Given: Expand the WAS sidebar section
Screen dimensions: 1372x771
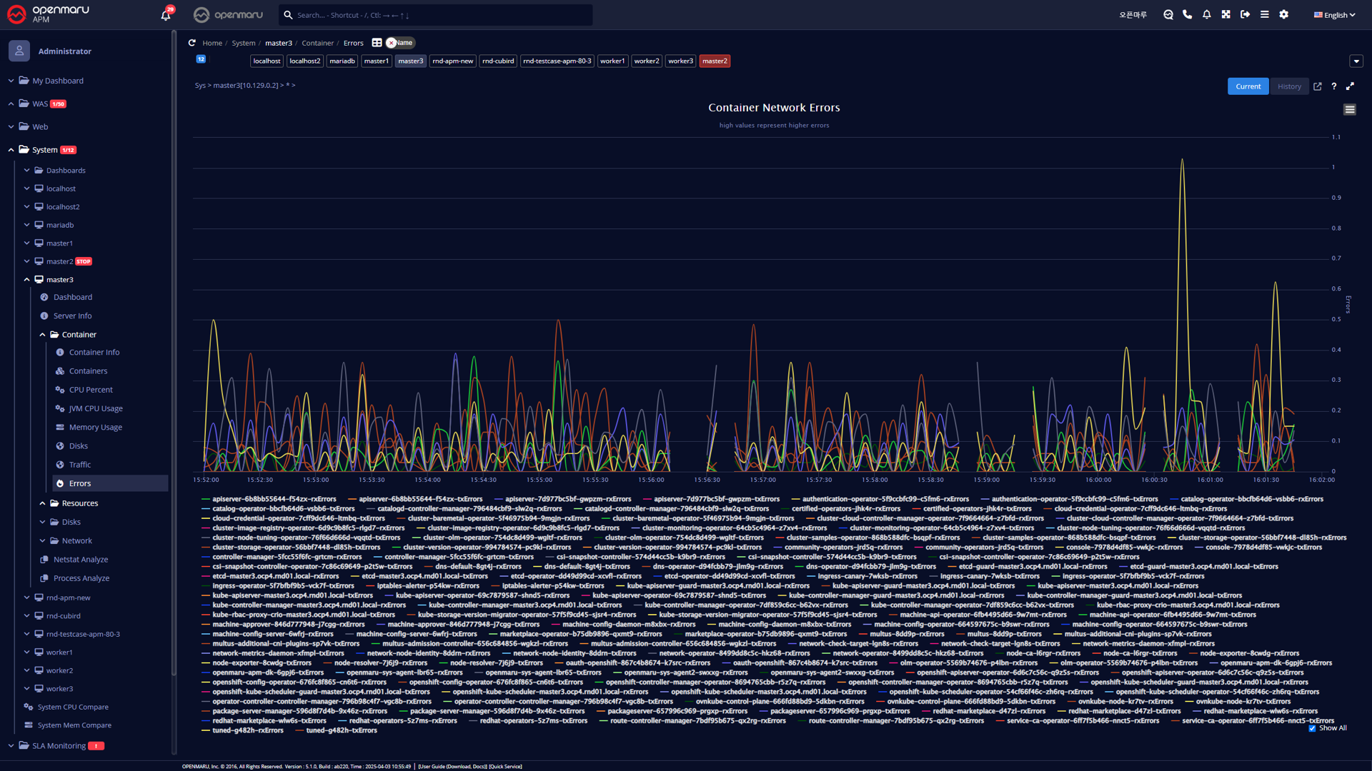Looking at the screenshot, I should [11, 104].
